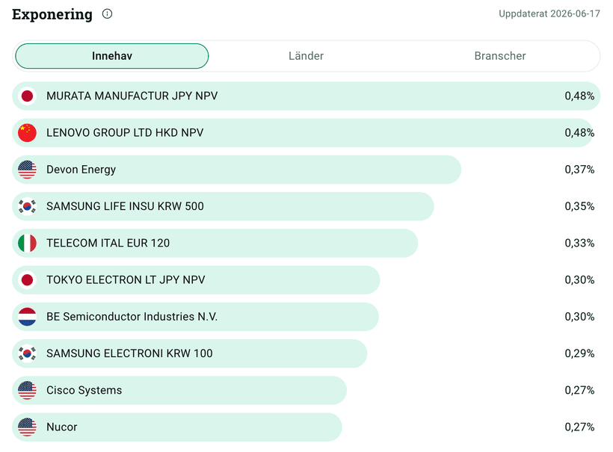Click Korea flag next to Samsung Life
The image size is (613, 452).
[x=28, y=206]
